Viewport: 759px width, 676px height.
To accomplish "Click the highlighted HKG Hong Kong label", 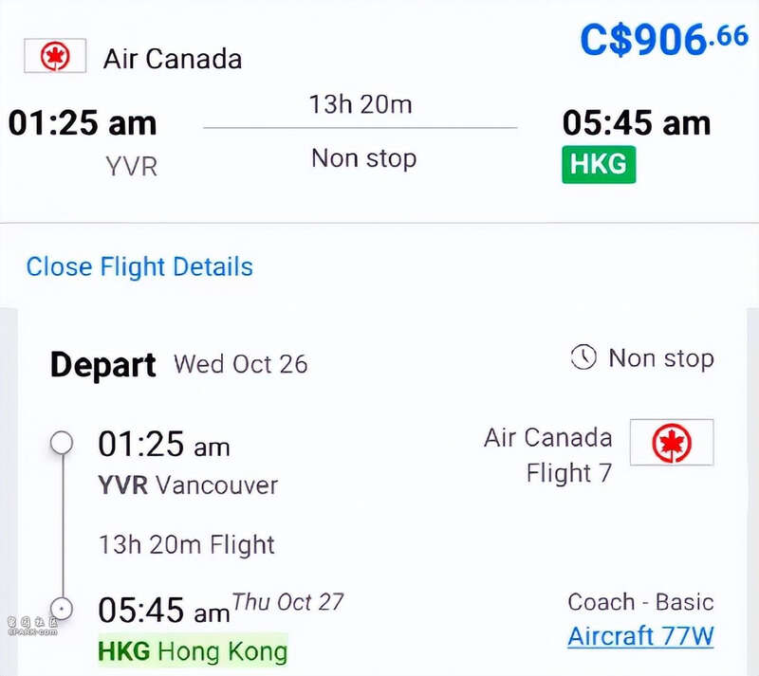I will point(194,650).
